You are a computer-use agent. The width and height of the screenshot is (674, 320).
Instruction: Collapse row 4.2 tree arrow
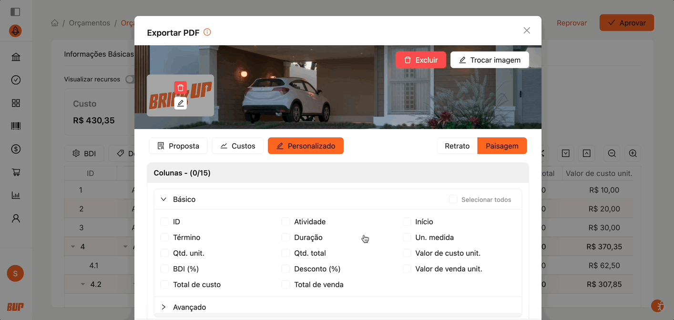pyautogui.click(x=82, y=284)
